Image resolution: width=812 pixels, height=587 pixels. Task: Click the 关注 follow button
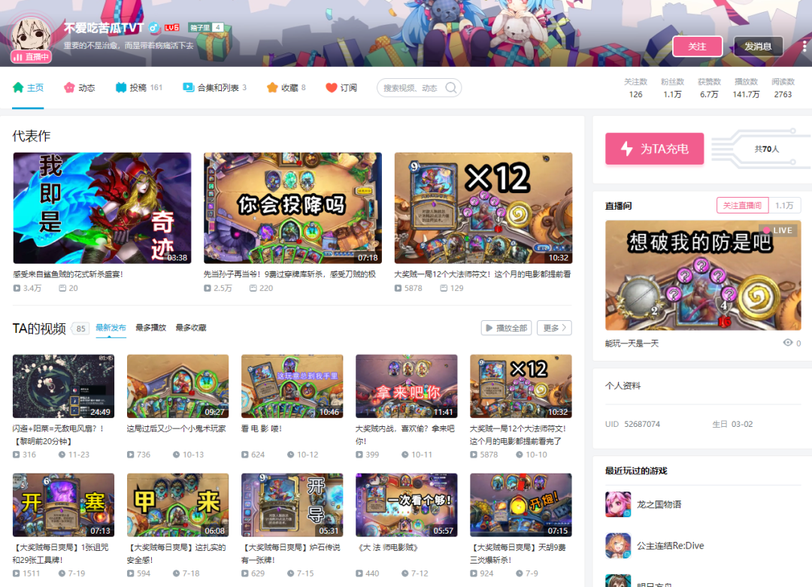tap(697, 46)
